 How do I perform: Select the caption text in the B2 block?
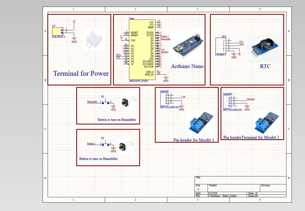click(99, 159)
